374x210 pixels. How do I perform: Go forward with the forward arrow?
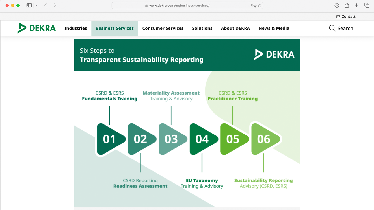point(55,5)
